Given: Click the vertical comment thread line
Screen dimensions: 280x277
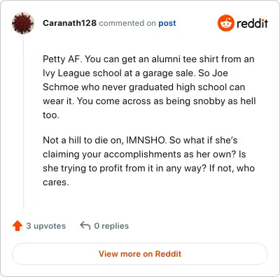Looking at the screenshot, I should 23,121.
